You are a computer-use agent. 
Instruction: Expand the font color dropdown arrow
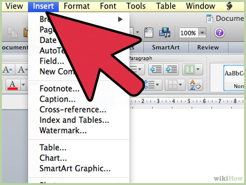(x=23, y=84)
